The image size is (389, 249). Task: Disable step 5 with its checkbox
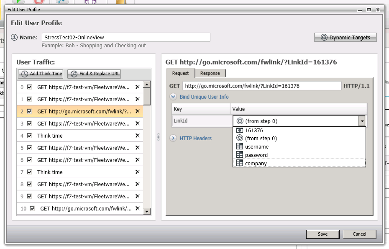click(x=29, y=148)
